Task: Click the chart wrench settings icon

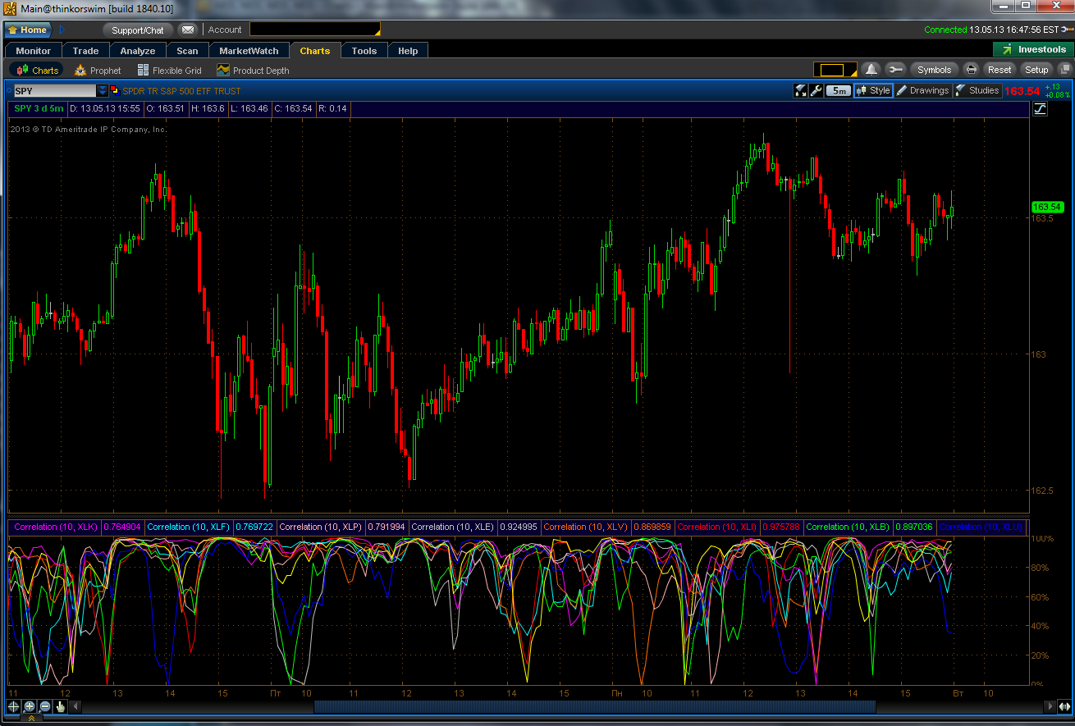Action: point(816,90)
